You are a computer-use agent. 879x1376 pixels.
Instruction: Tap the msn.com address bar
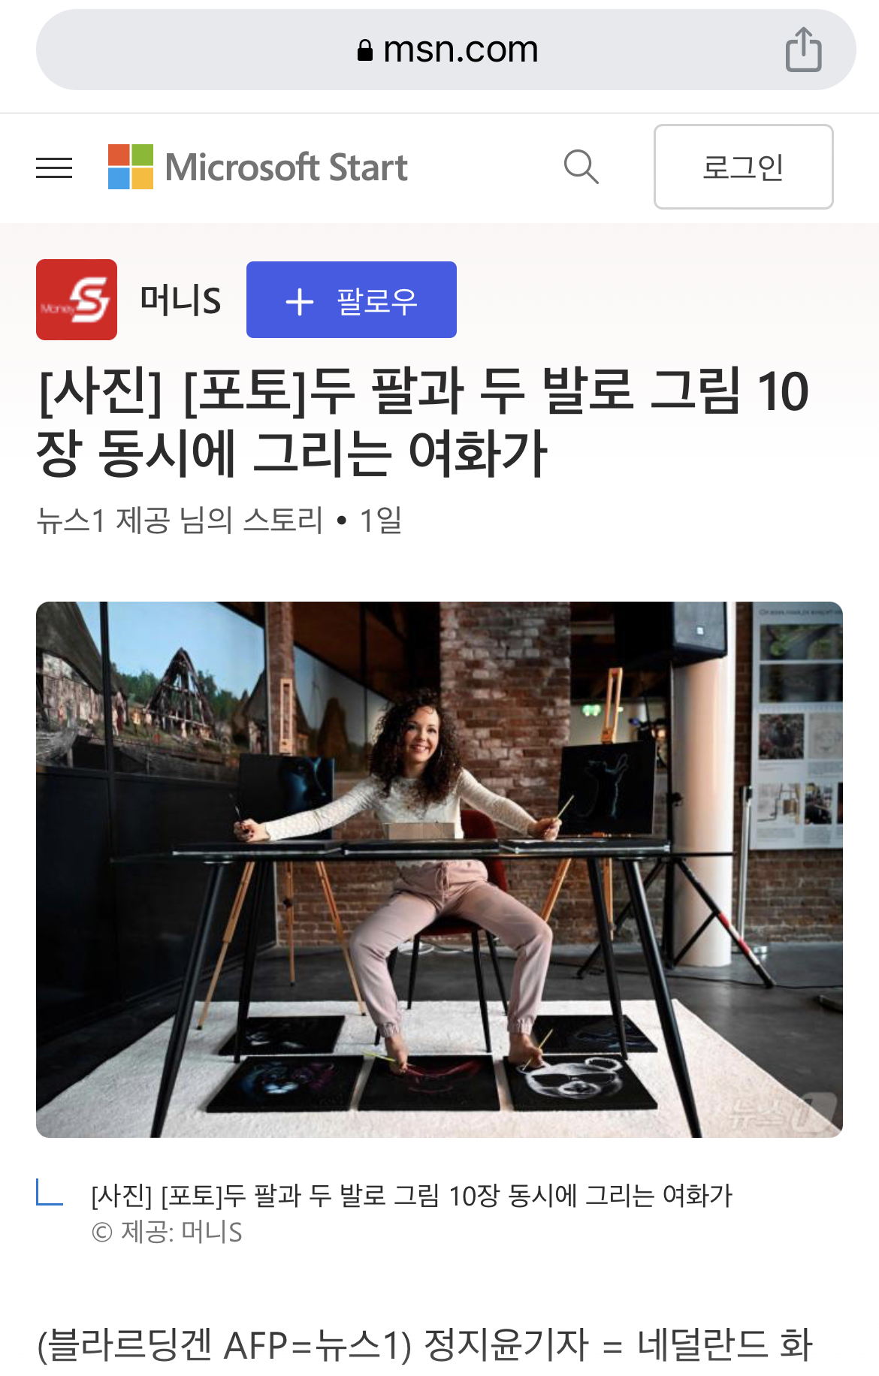446,50
